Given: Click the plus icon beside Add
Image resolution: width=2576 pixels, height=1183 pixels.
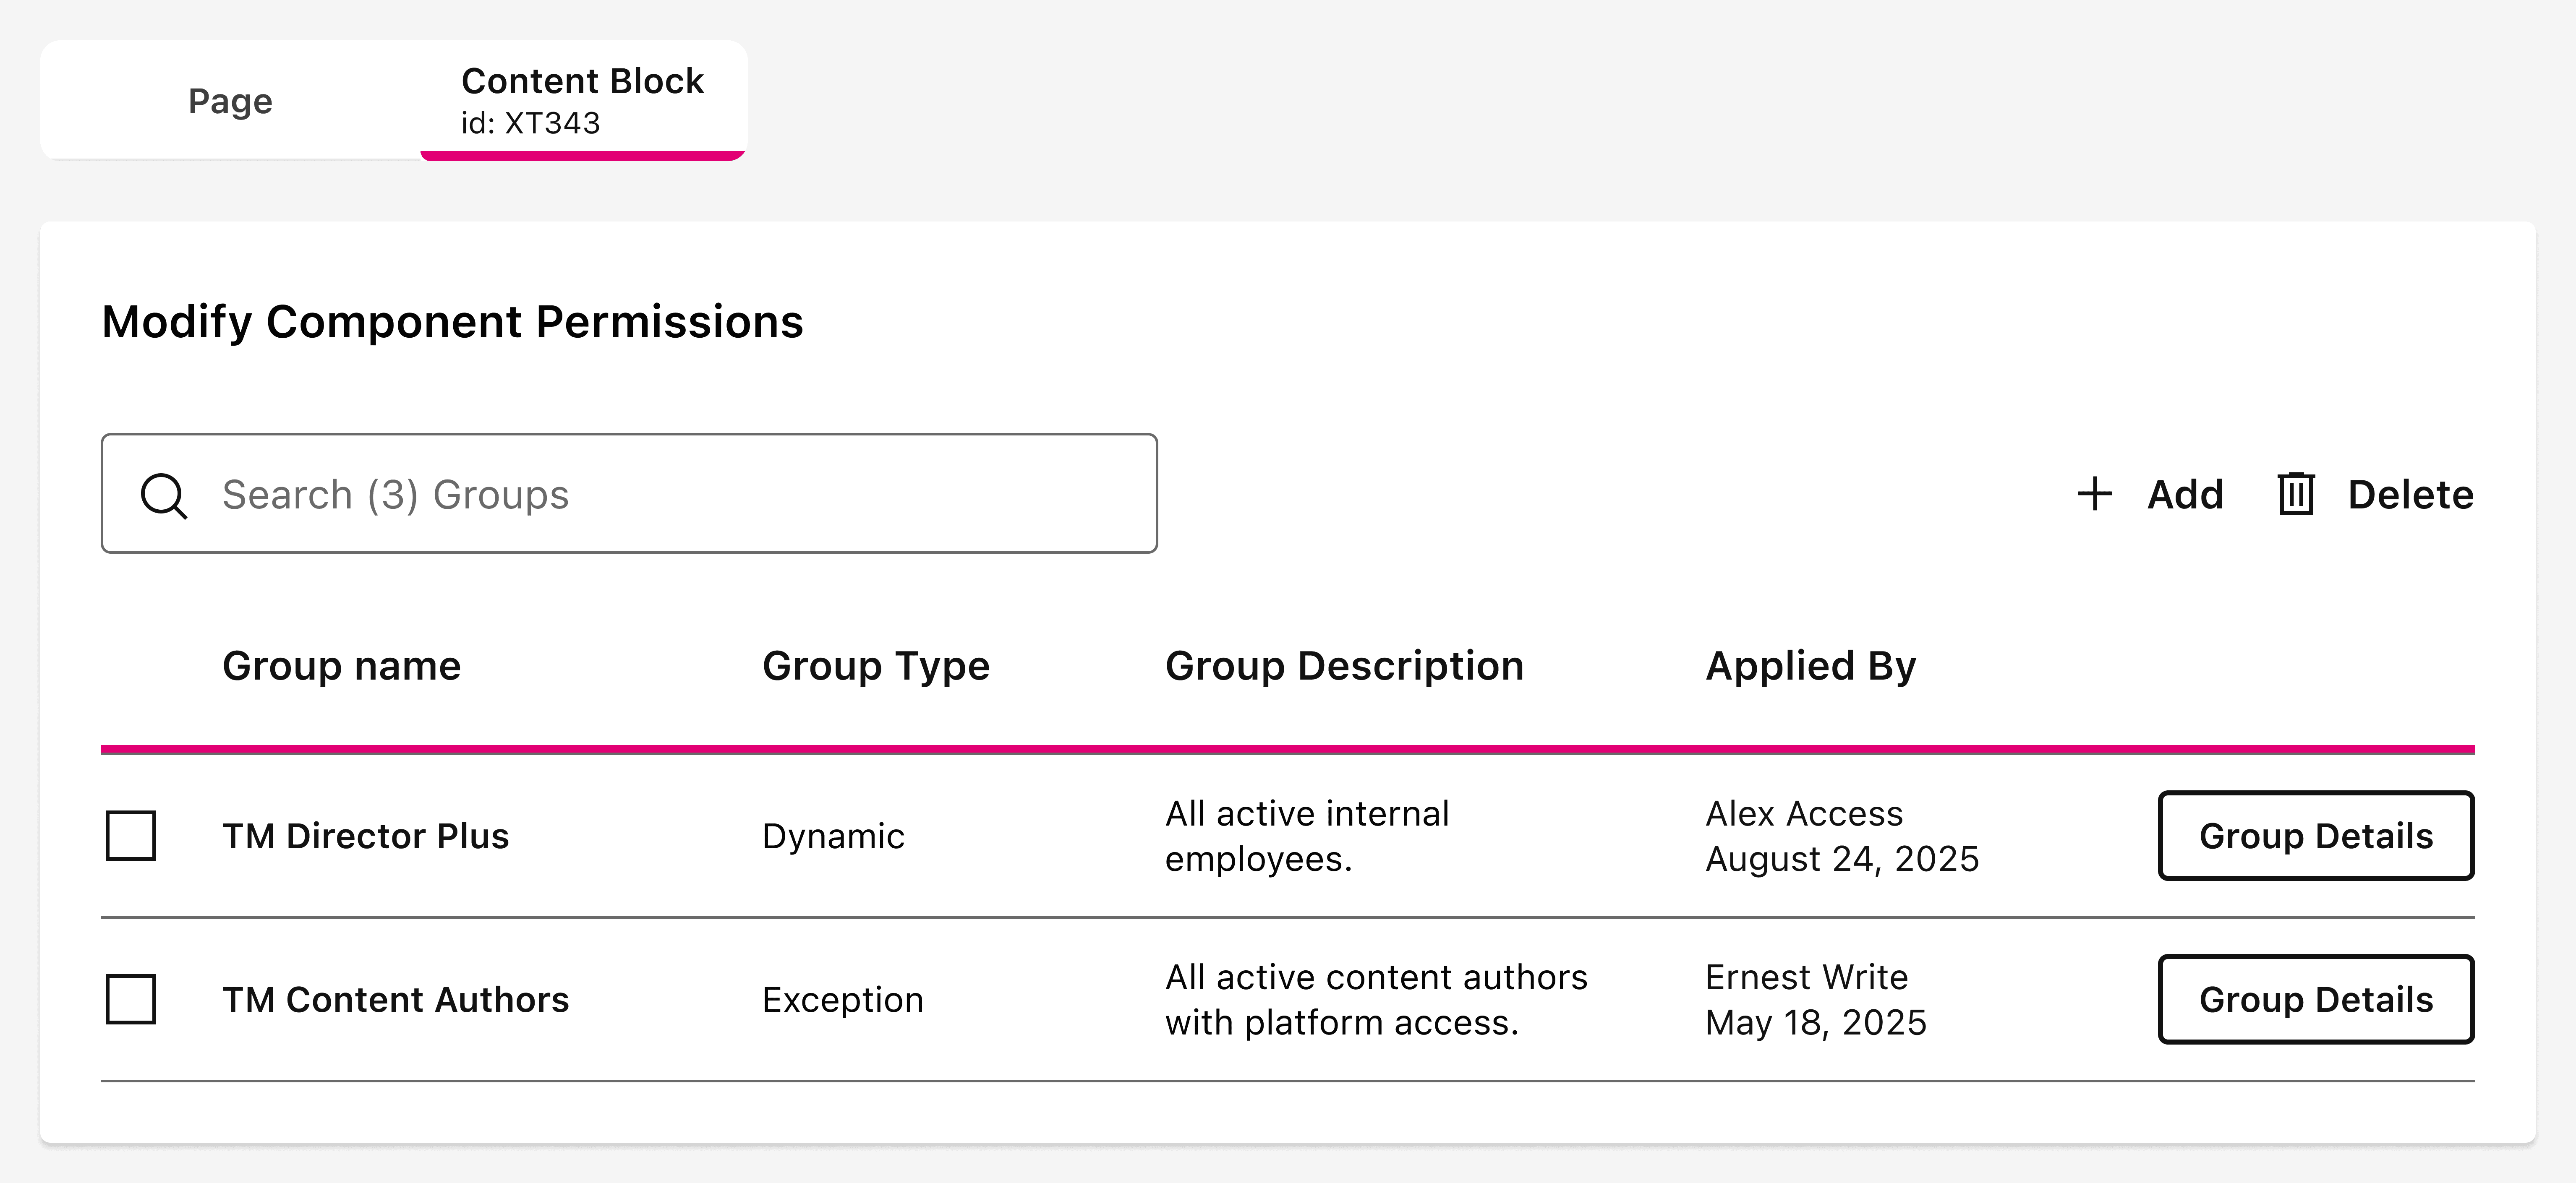Looking at the screenshot, I should 2094,494.
